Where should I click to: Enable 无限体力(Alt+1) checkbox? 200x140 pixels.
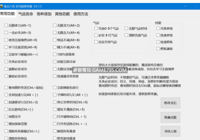6,25
